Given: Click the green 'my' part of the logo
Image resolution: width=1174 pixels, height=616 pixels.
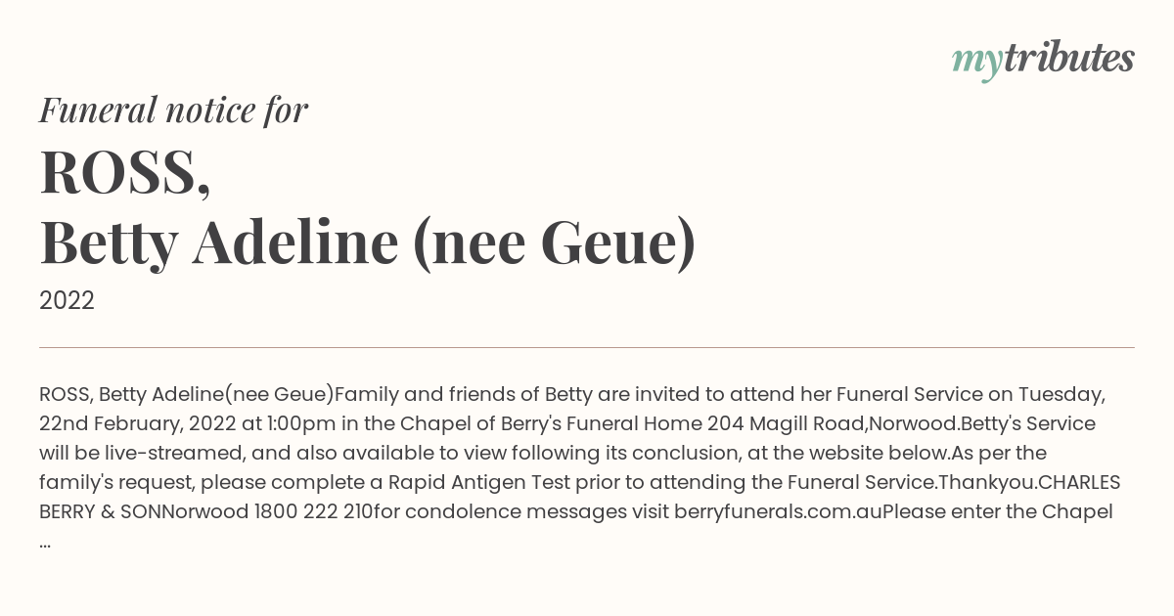Looking at the screenshot, I should (x=976, y=62).
